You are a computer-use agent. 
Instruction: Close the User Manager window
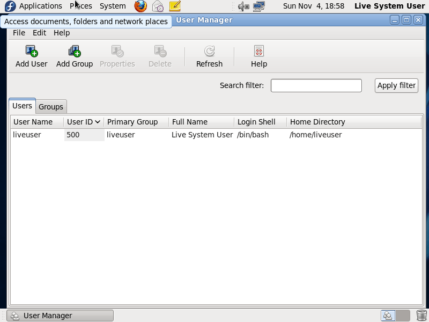tap(418, 20)
